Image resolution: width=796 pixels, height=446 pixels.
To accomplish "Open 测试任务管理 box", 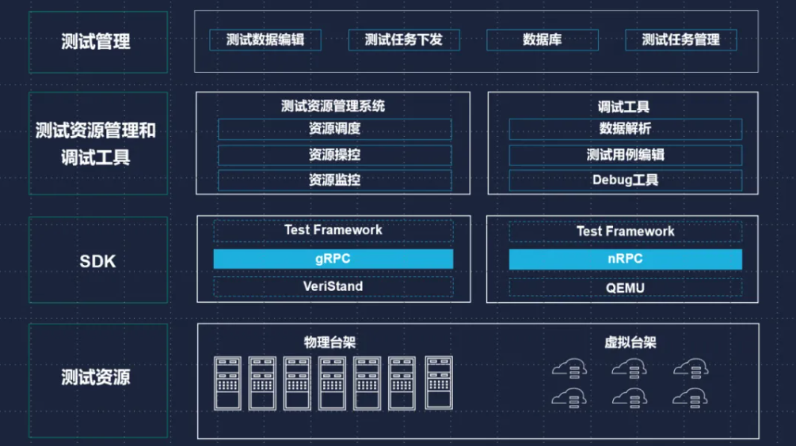I will [x=680, y=40].
